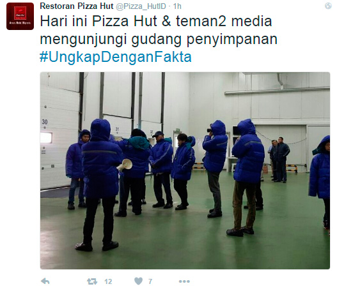Screen dimensions: 337x291
Task: Open the Pizza Hut profile avatar
Action: [20, 17]
